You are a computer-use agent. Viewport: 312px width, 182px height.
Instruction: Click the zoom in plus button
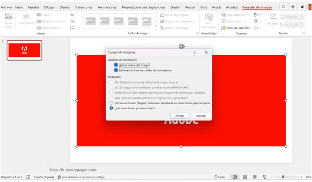[x=302, y=177]
